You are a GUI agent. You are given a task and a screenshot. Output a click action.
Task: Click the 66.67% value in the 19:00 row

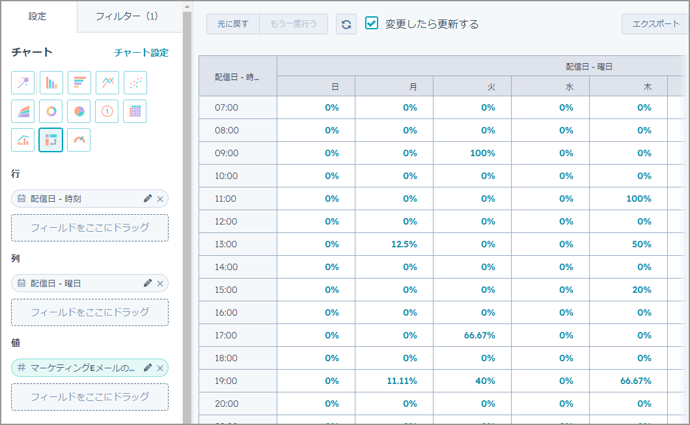click(x=635, y=381)
